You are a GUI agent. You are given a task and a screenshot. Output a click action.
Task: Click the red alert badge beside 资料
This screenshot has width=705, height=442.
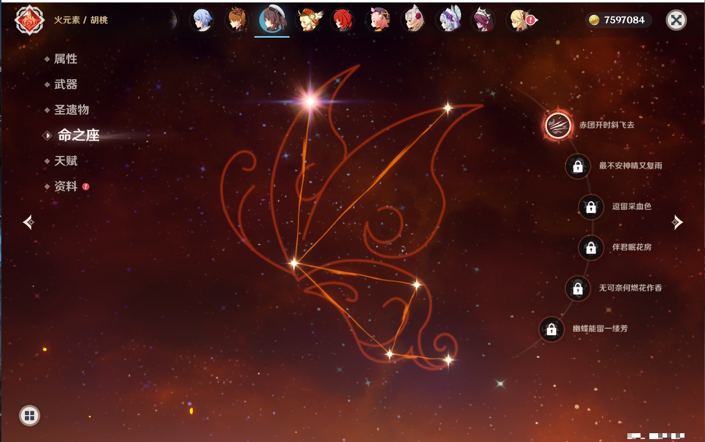coord(86,187)
